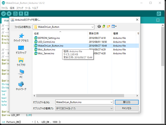Click the editor scroll-up arrow
Image resolution: width=166 pixels, height=125 pixels.
pos(163,25)
